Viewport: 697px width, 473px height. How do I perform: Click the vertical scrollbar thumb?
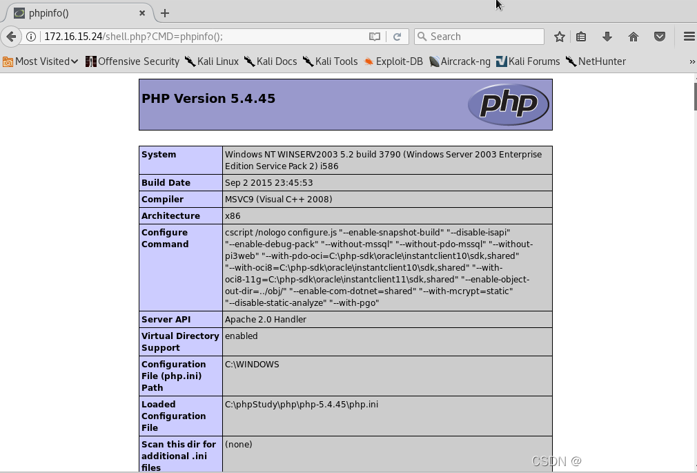695,97
